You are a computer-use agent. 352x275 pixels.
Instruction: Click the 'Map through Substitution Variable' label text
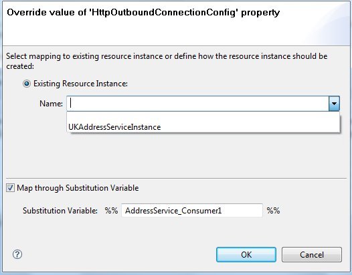pyautogui.click(x=78, y=188)
